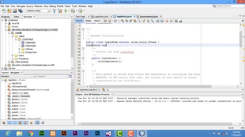
Task: Click the Debug Project toolbar icon
Action: [x=73, y=11]
